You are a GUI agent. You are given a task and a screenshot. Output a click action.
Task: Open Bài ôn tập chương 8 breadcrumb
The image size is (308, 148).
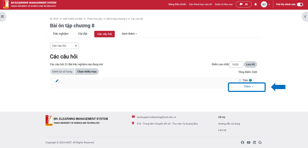[117, 19]
